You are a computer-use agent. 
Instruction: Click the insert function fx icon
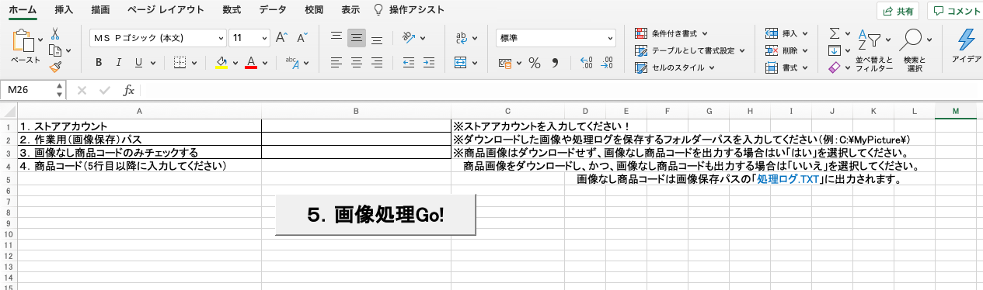(129, 90)
